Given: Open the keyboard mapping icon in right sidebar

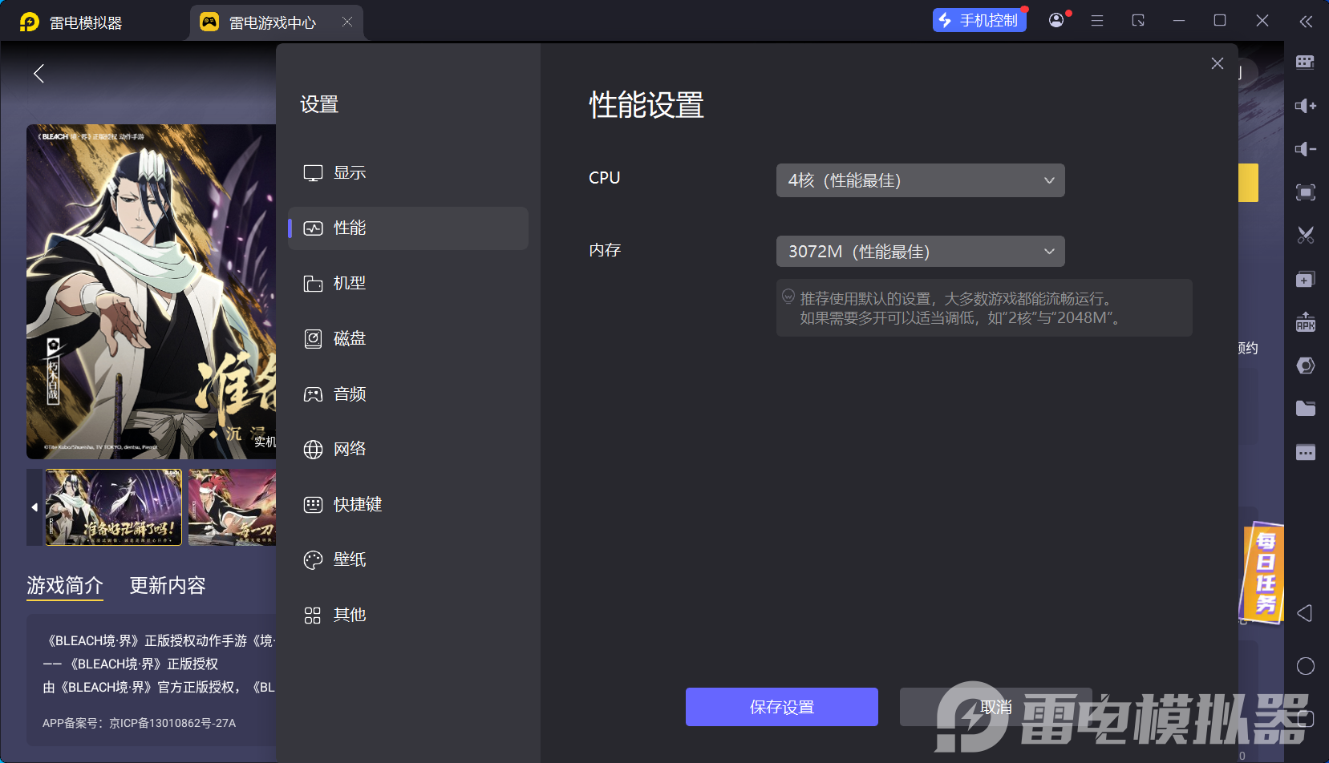Looking at the screenshot, I should pyautogui.click(x=1305, y=63).
